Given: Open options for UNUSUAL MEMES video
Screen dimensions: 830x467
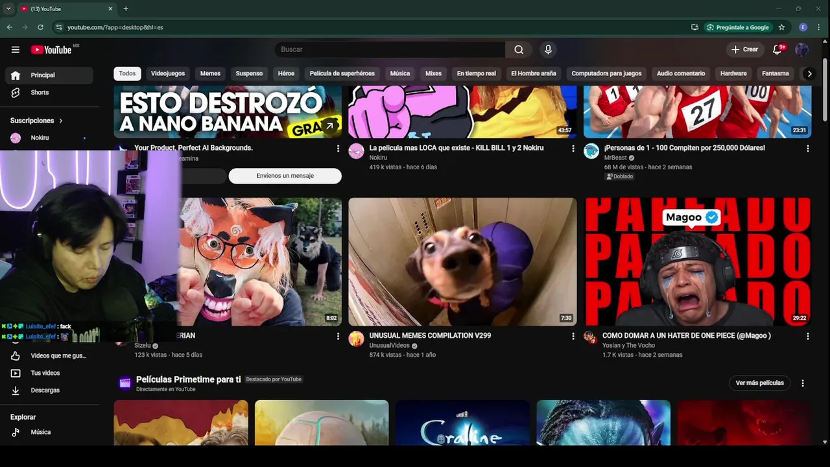Looking at the screenshot, I should (573, 336).
